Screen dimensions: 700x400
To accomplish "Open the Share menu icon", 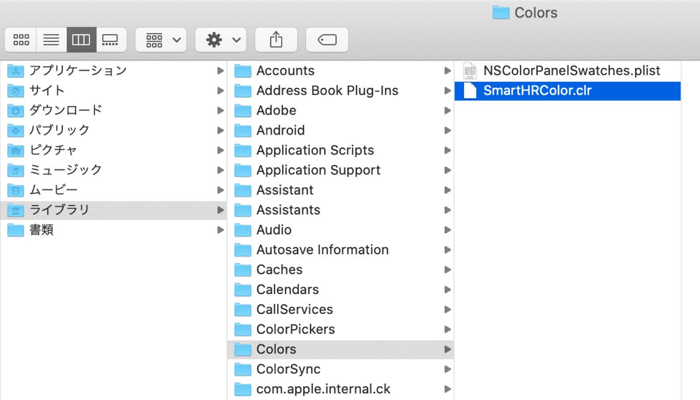I will point(276,39).
